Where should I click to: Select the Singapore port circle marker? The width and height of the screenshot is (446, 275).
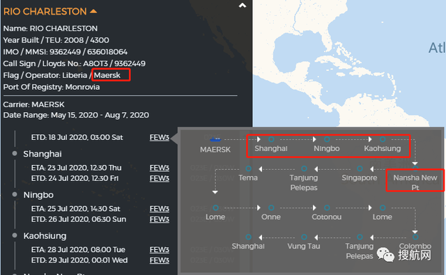(x=360, y=168)
